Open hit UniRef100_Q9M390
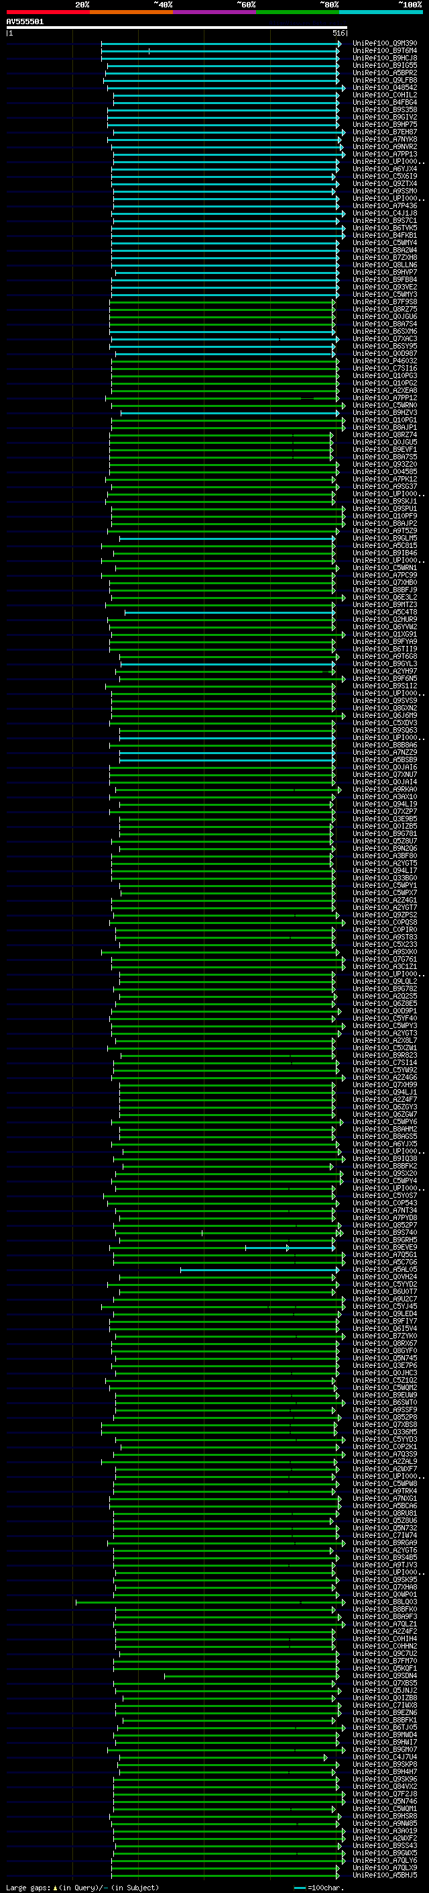 pos(385,44)
